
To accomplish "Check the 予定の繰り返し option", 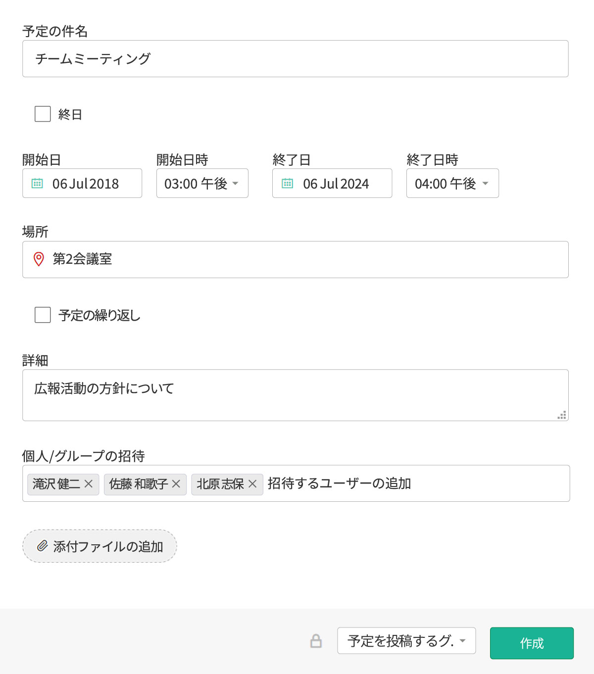I will [x=42, y=314].
